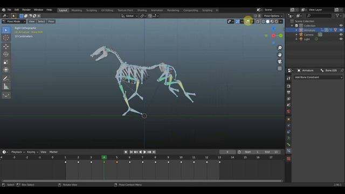Open Add Bone Constraint dropdown
Viewport: 345px width, 194px height.
pos(318,77)
